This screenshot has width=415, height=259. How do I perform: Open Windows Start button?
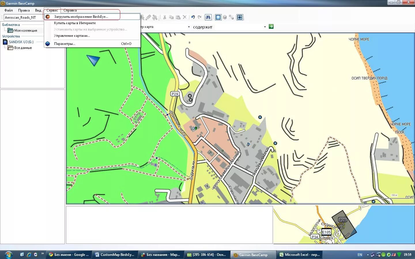click(x=8, y=255)
